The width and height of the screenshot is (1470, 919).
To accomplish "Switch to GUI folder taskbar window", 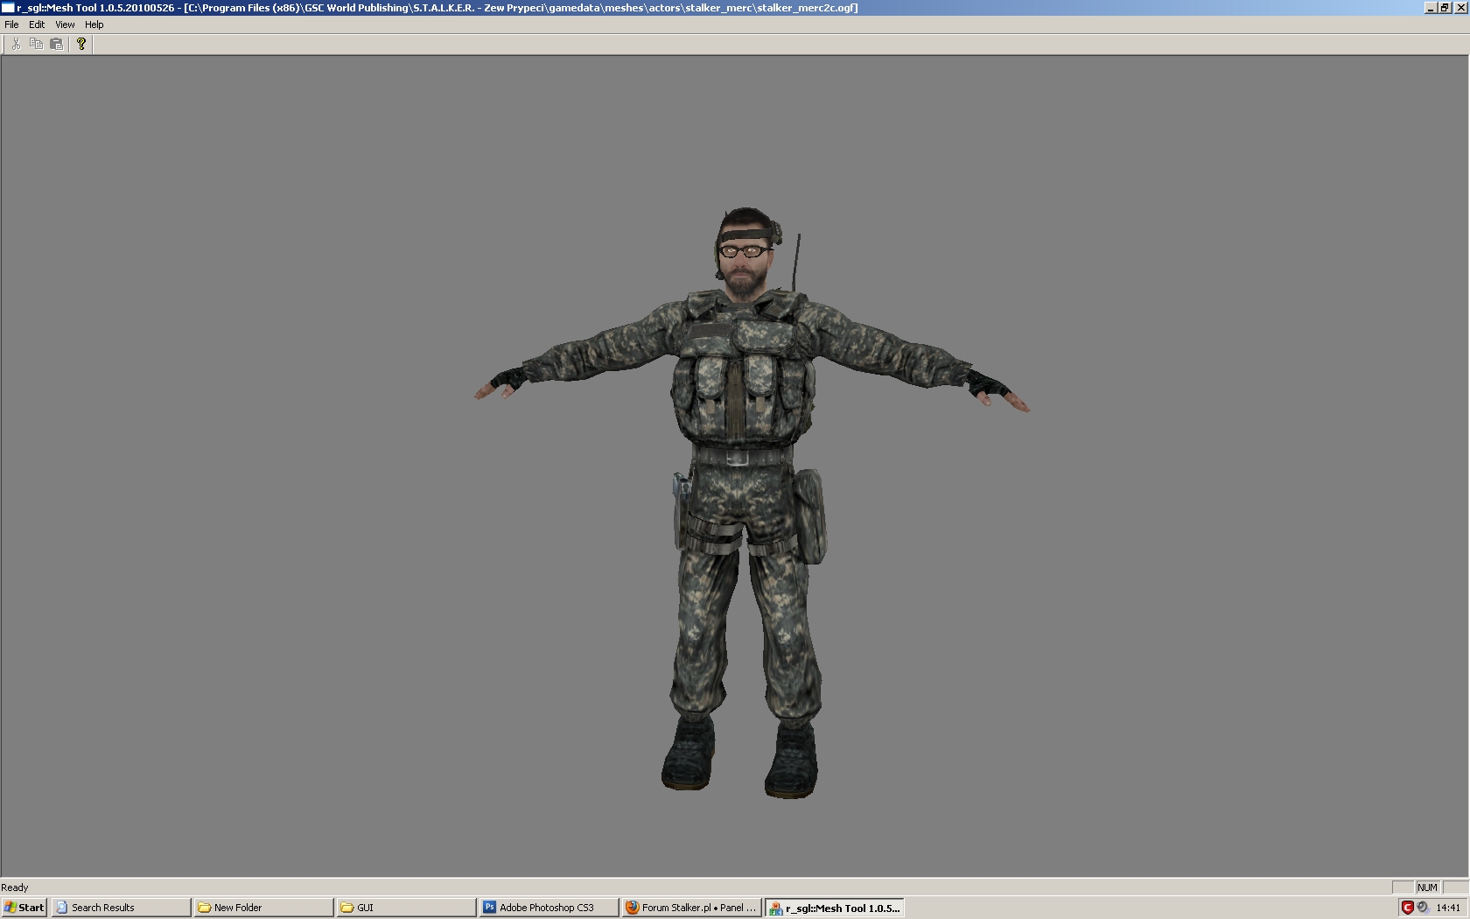I will 406,908.
